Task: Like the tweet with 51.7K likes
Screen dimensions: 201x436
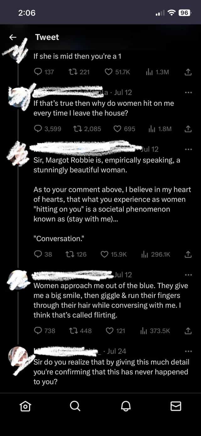Action: pos(109,72)
